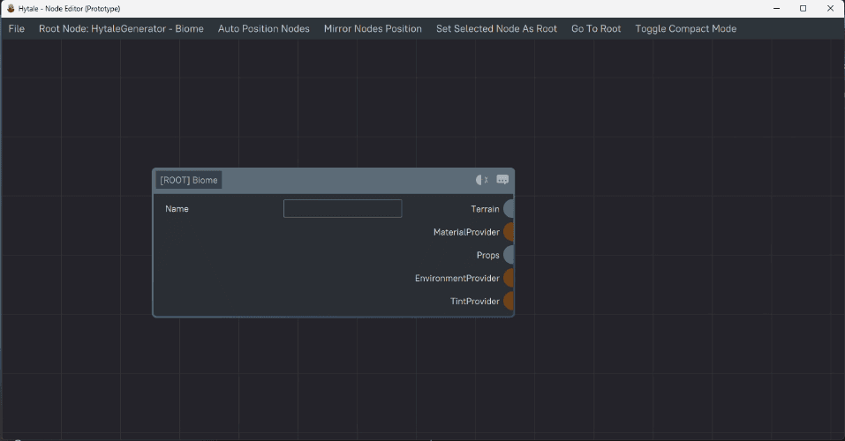This screenshot has height=441, width=845.
Task: Click Go To Root
Action: [x=596, y=28]
